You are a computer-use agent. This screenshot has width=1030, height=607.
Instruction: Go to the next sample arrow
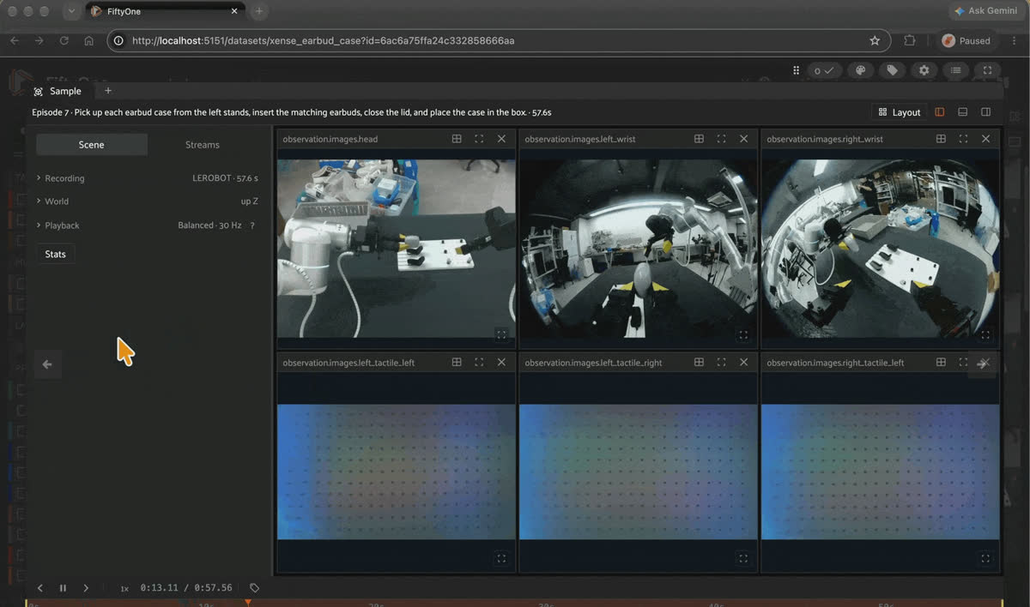tap(982, 364)
